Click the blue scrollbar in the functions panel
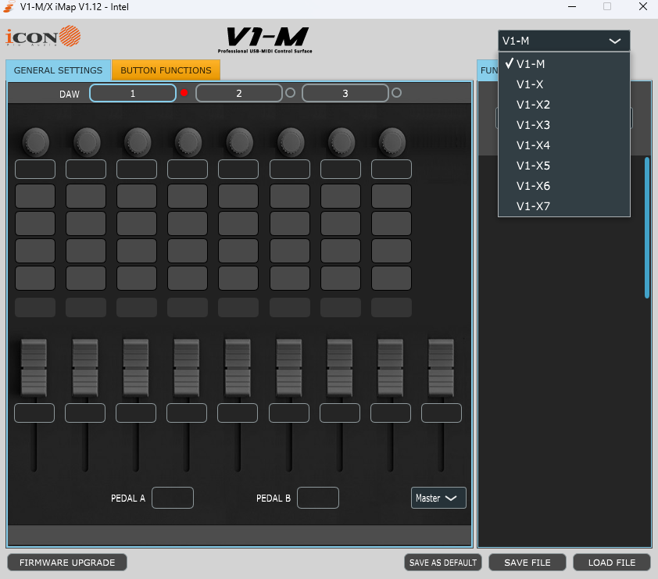The width and height of the screenshot is (658, 579). point(647,228)
